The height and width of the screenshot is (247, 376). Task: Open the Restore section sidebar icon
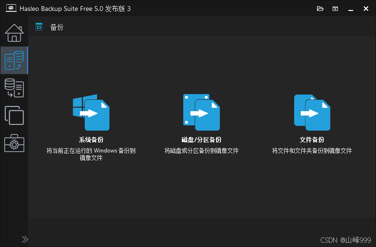[14, 88]
